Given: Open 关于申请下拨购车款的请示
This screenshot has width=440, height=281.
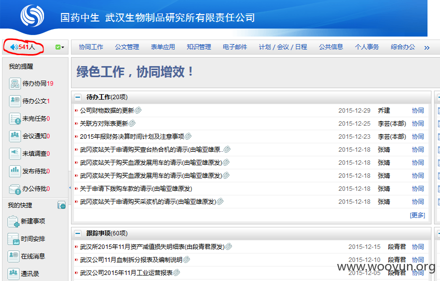Looking at the screenshot, I should pos(136,189).
